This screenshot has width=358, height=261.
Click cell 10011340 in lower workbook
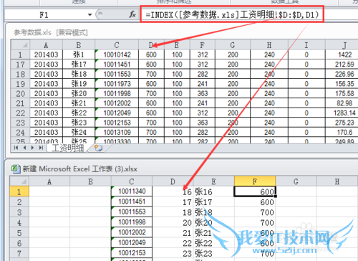[132, 191]
